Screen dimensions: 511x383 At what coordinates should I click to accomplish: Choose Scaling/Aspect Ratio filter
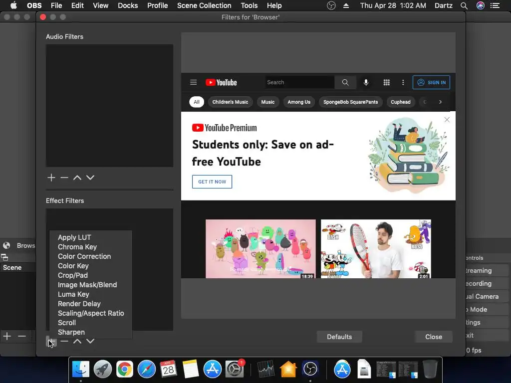point(91,313)
